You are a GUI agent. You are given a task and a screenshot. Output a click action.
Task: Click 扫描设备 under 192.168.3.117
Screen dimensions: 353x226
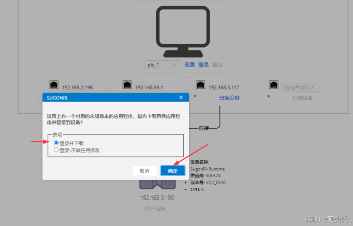tap(229, 98)
